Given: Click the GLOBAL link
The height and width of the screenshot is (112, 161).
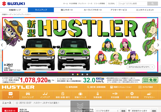Looking at the screenshot, I should point(111,4).
